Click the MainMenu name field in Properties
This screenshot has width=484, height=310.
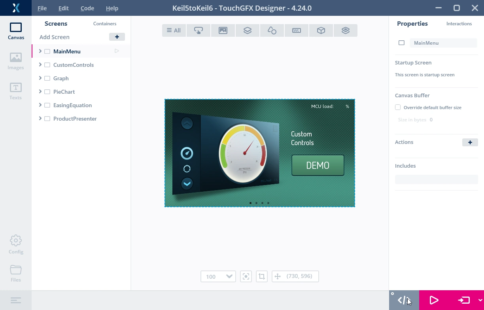[x=443, y=43]
